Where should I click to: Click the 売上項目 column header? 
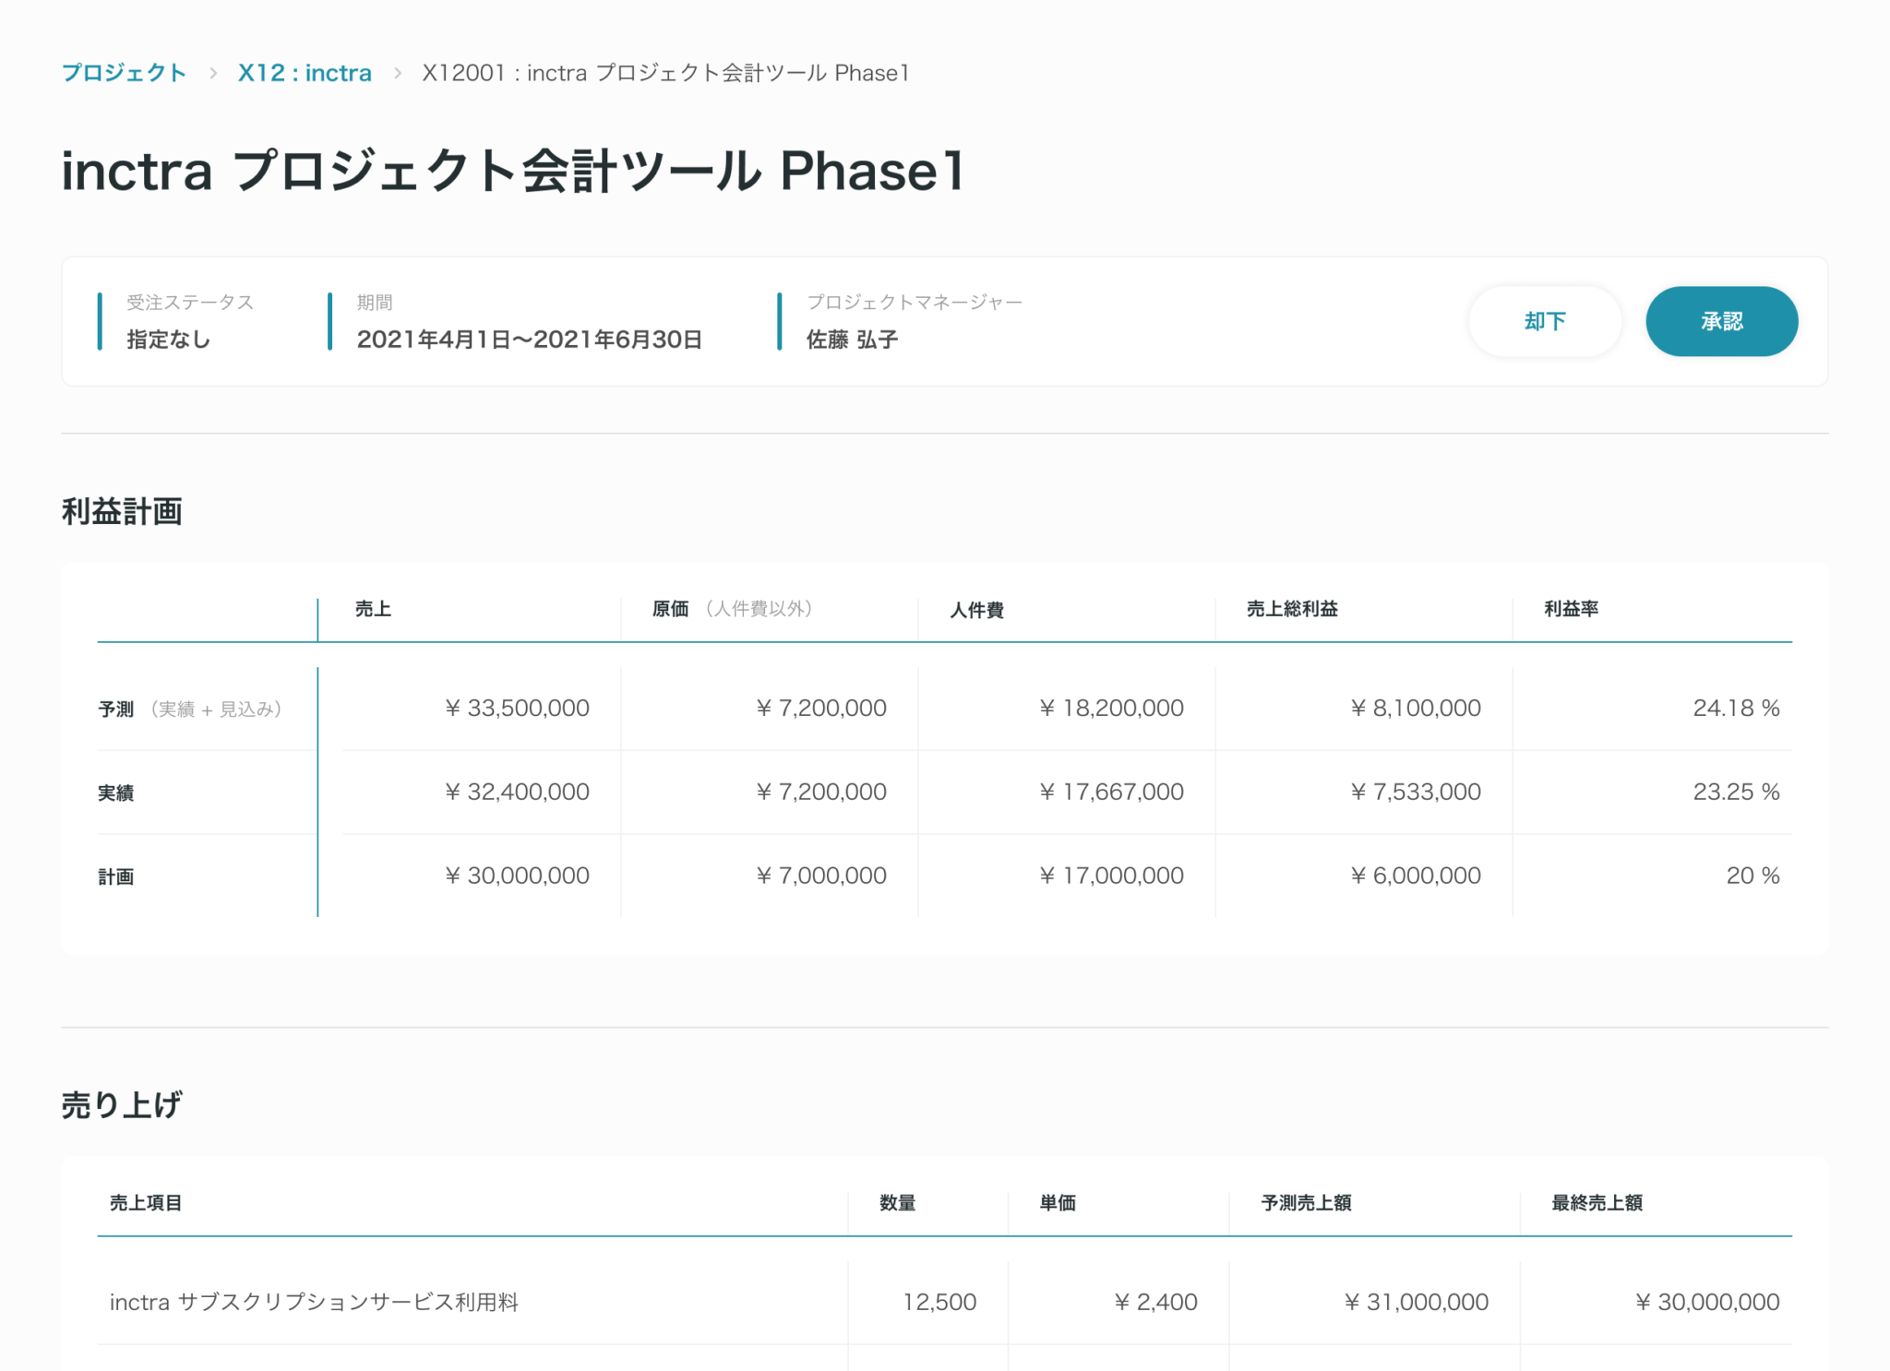[146, 1203]
